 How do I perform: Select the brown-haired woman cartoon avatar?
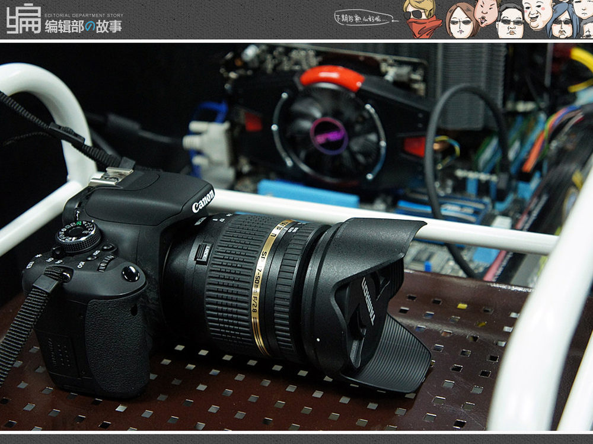[463, 20]
